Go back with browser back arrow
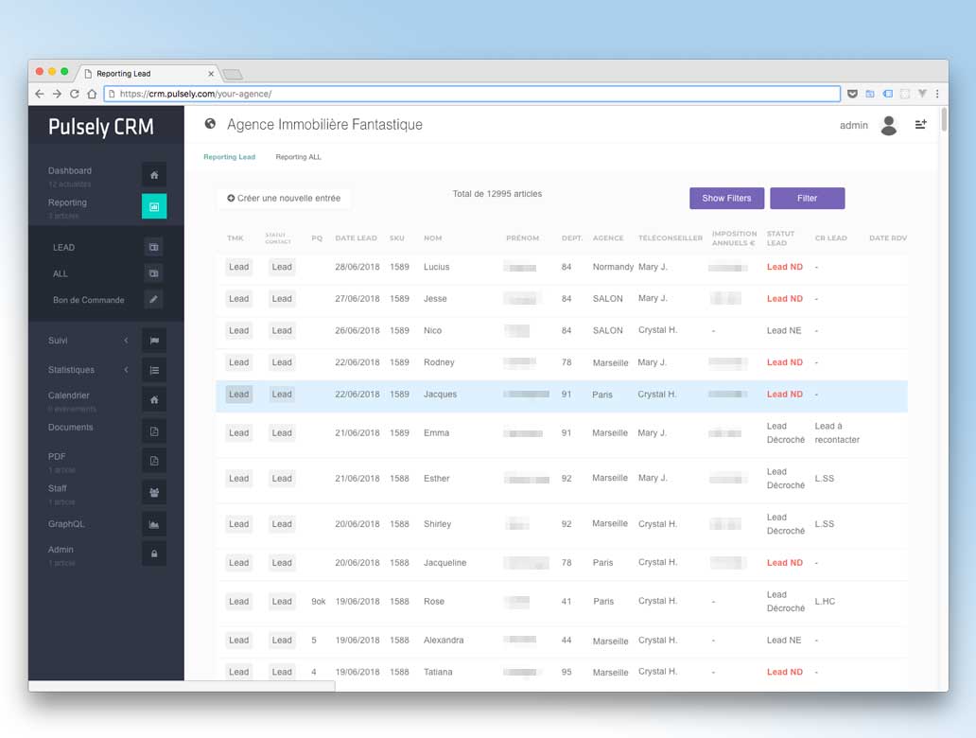Screen dimensions: 976x738 [x=40, y=94]
